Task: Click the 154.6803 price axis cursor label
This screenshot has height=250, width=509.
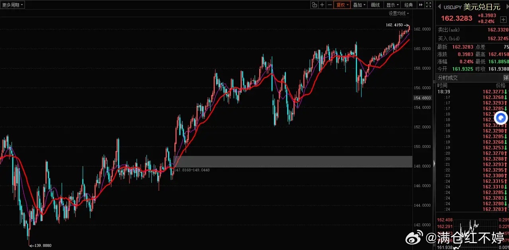Action: point(423,98)
